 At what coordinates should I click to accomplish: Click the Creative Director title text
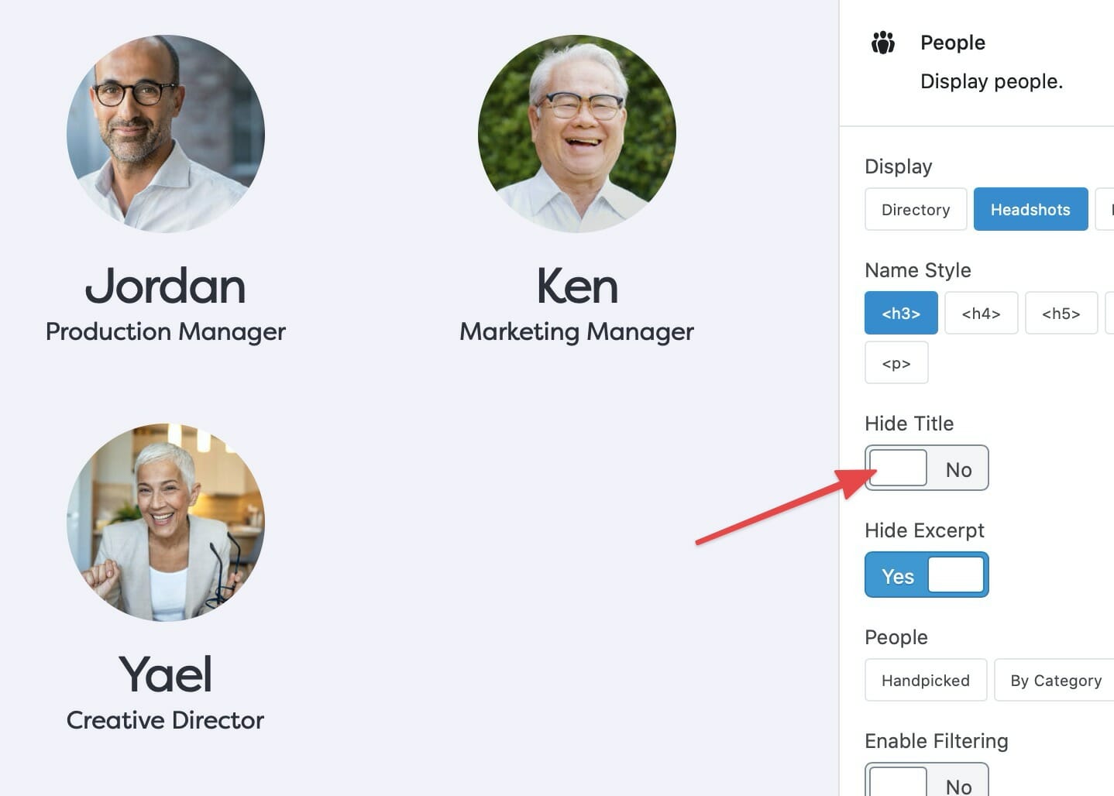tap(166, 720)
